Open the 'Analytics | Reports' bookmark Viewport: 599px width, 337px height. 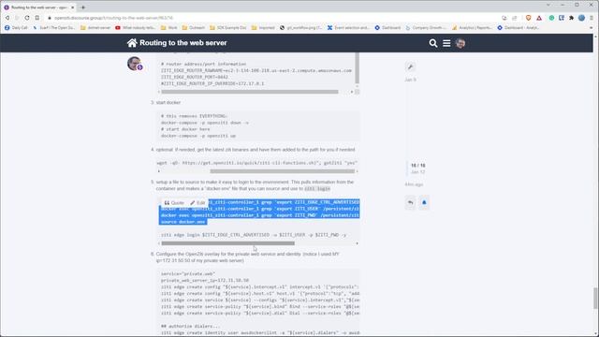coord(472,28)
